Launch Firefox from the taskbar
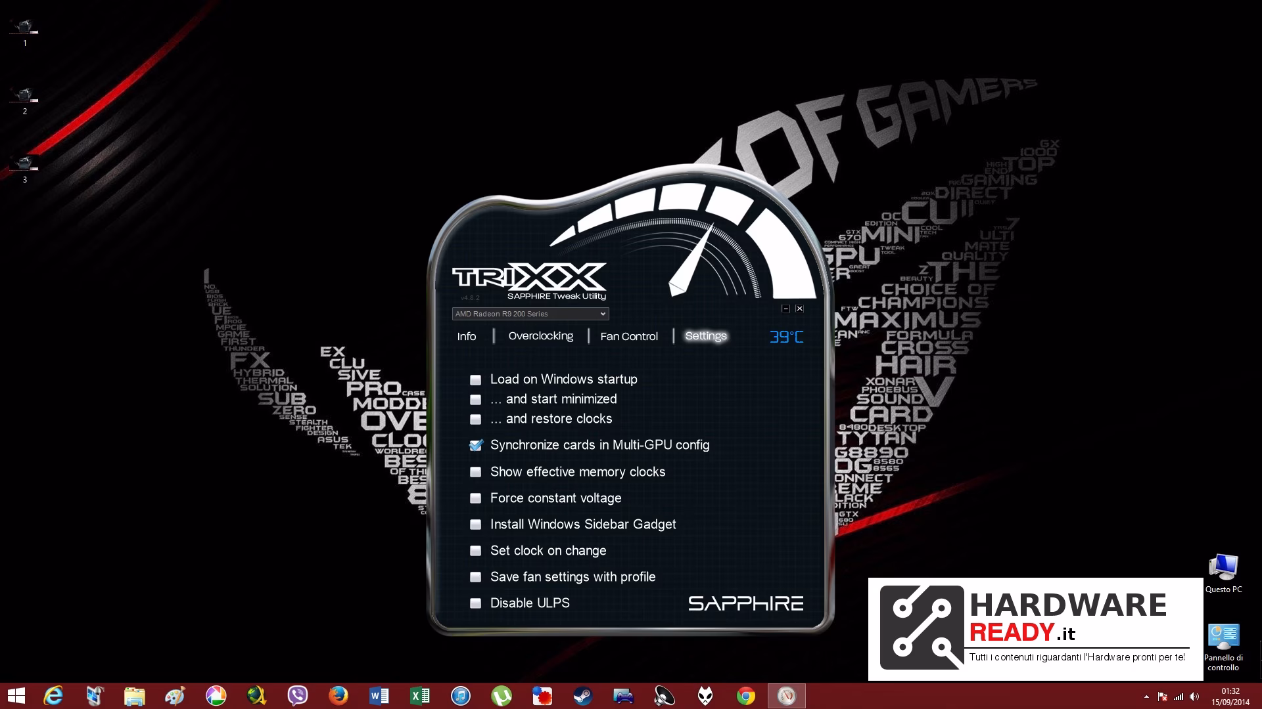 point(338,696)
